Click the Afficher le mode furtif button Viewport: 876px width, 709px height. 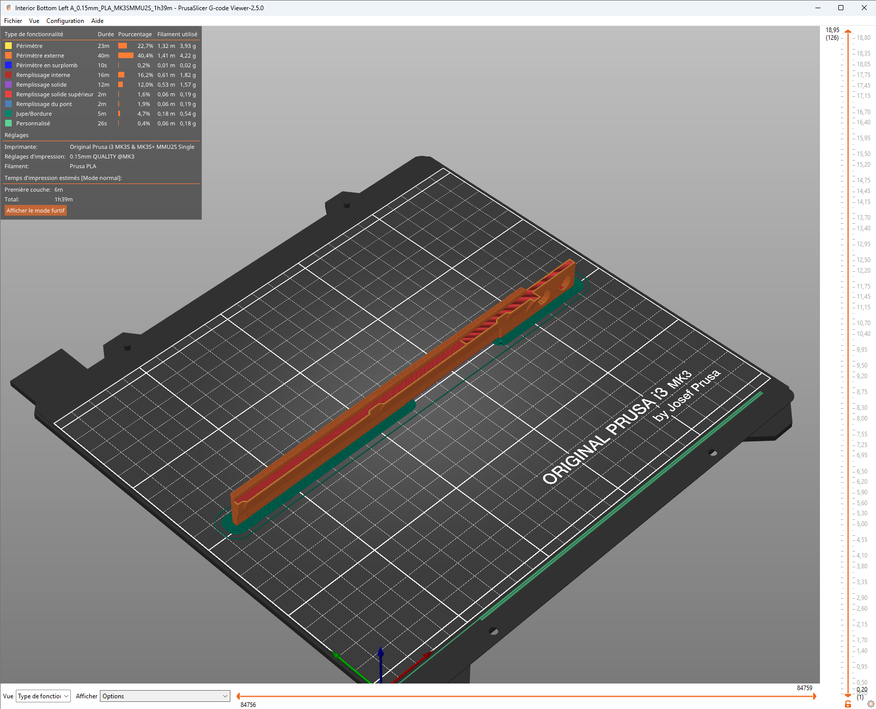pos(36,211)
